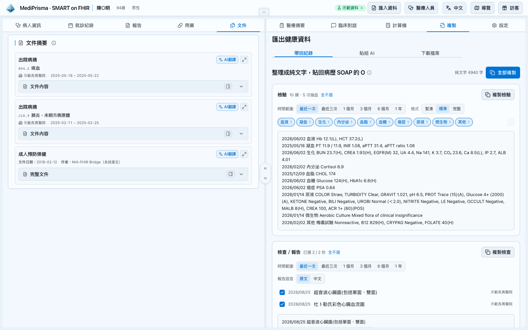Click AI翻譯 for 成人預防保健 document
Screen dimensions: 528x330
(227, 154)
